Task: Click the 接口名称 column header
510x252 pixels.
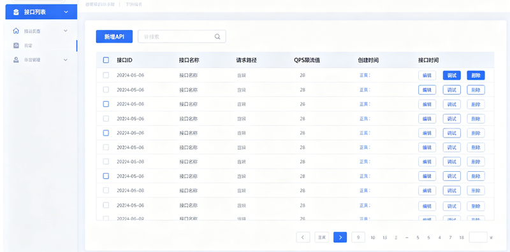Action: (189, 60)
